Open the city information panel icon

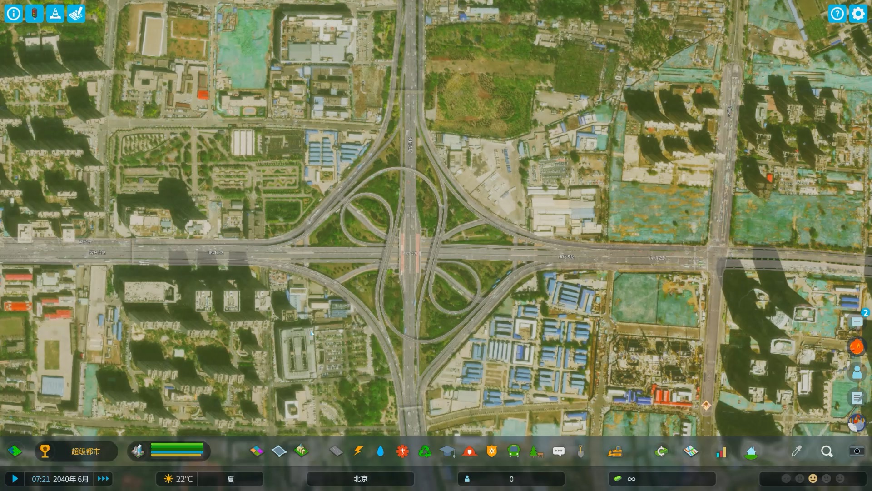(x=14, y=14)
